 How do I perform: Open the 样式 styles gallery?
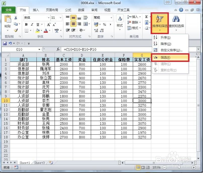(120, 23)
